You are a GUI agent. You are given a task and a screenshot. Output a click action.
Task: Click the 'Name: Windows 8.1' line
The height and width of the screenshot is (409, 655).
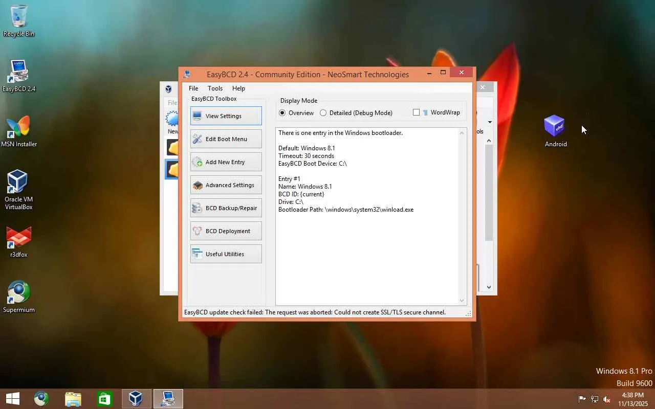pos(305,187)
